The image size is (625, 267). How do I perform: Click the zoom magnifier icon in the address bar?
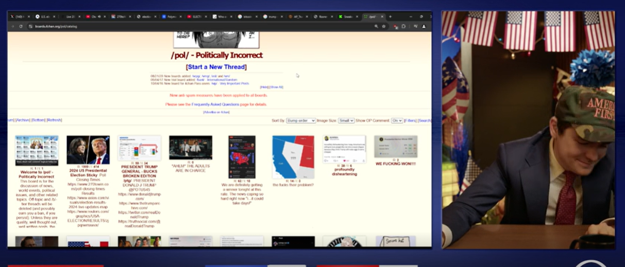[x=376, y=26]
